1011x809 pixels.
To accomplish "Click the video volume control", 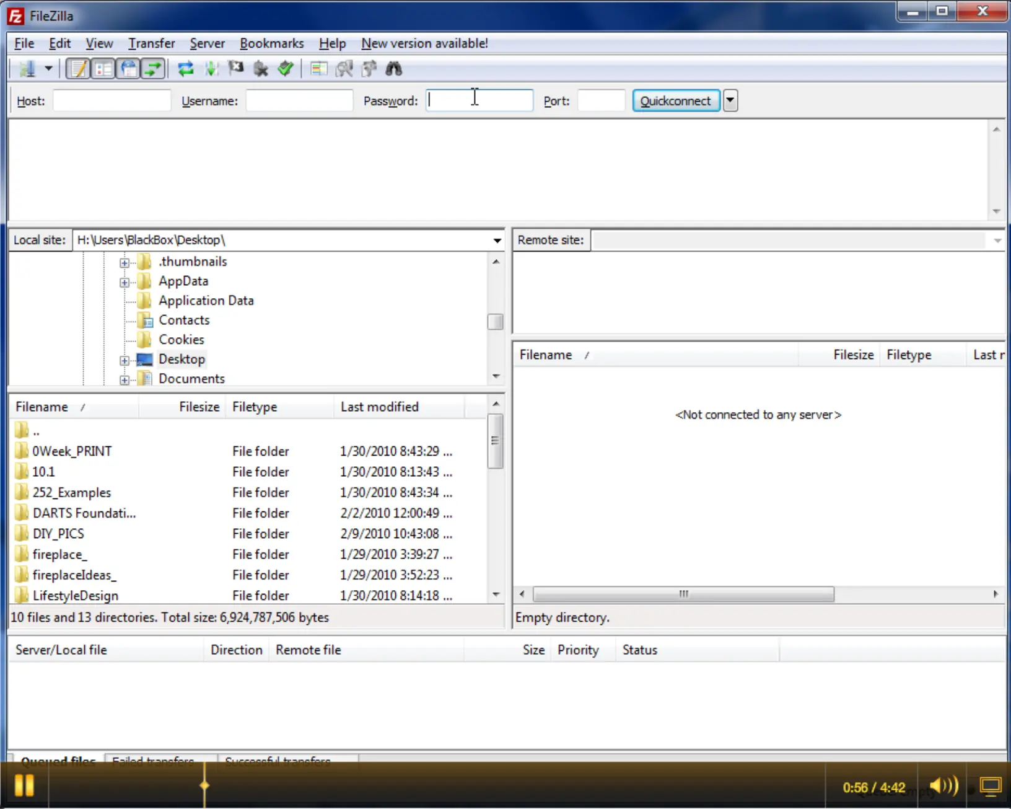I will pyautogui.click(x=943, y=786).
